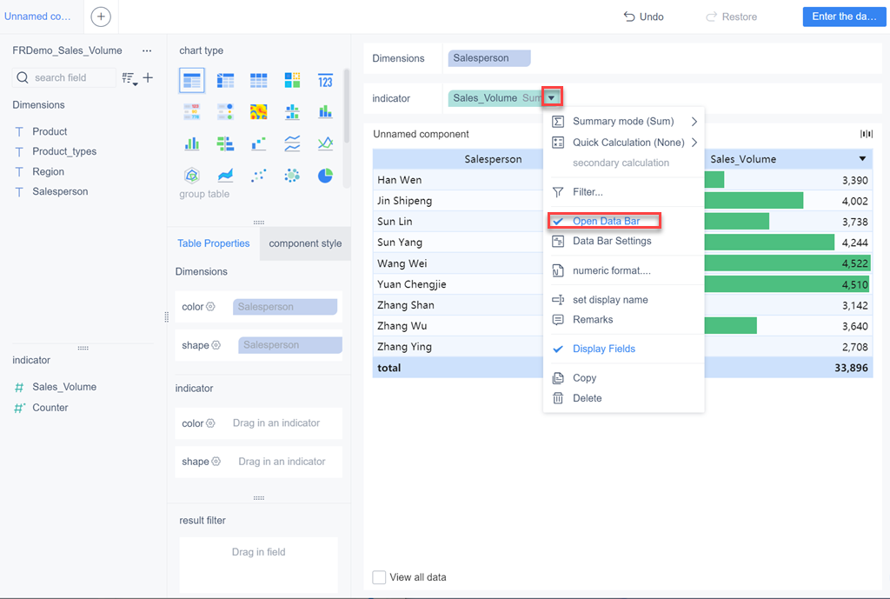
Task: Click the column width icon above table
Action: coord(867,134)
